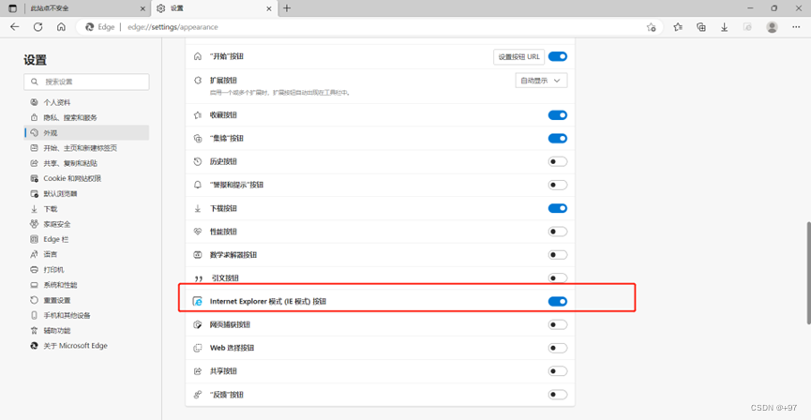Open the profile avatar icon
Image resolution: width=811 pixels, height=420 pixels.
[773, 27]
